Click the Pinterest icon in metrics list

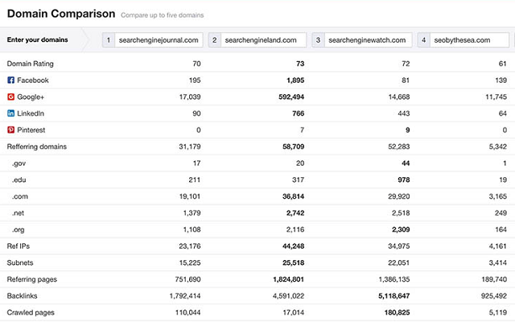coord(10,130)
